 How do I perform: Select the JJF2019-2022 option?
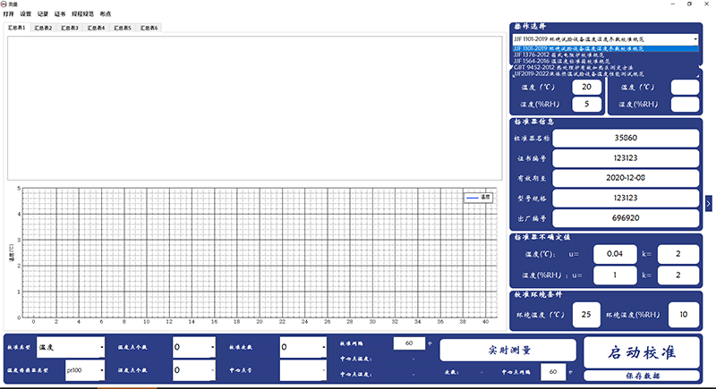coord(606,74)
